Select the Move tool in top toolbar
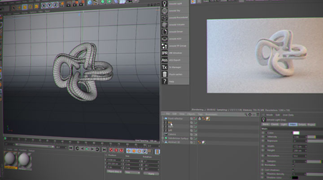Screen dimensions: 323x180 [19, 8]
